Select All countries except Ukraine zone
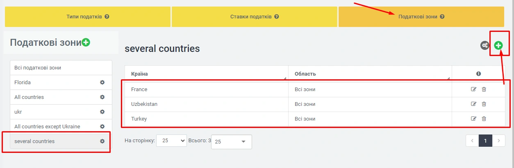514x168 pixels. [x=47, y=127]
